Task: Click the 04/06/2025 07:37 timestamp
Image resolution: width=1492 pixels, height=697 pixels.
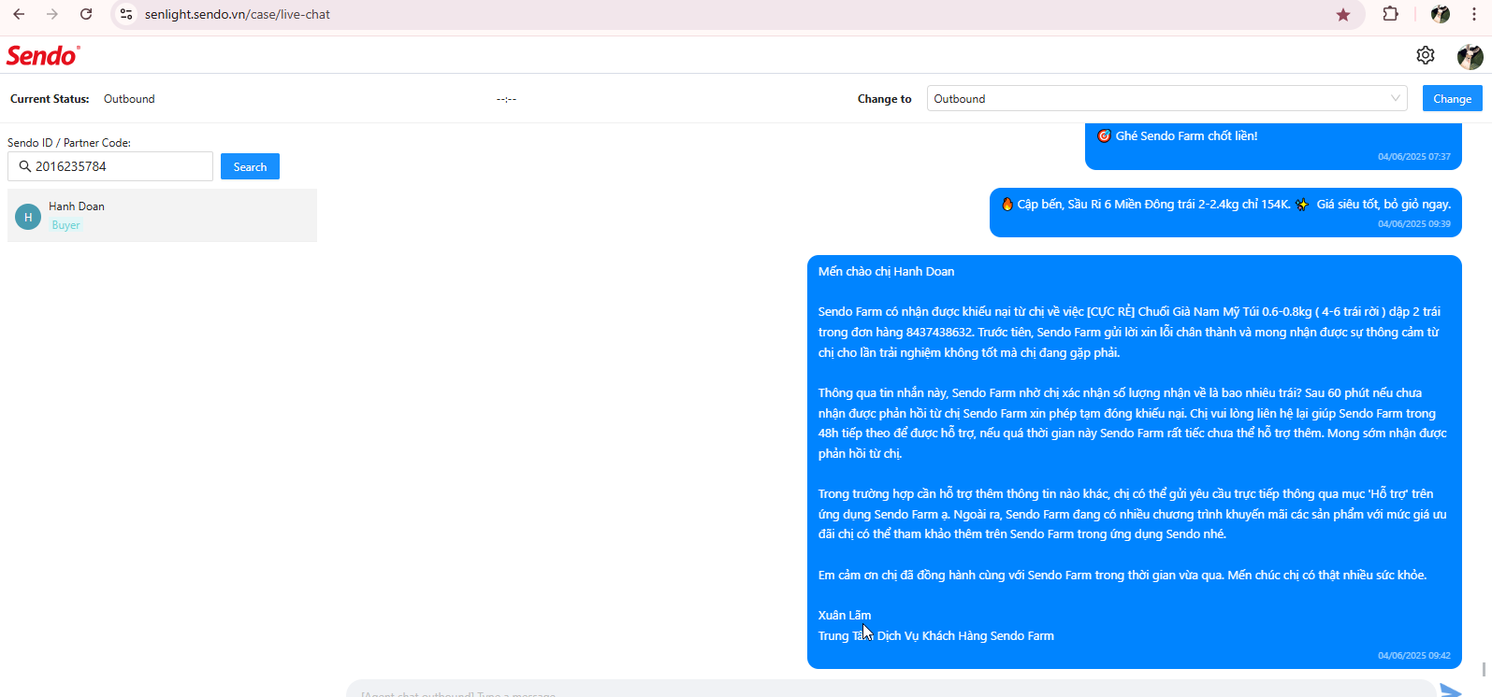Action: (x=1414, y=157)
